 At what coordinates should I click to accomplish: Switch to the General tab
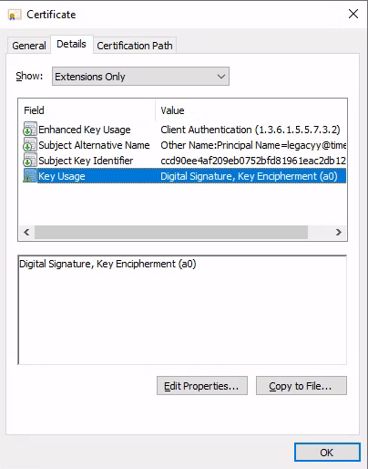(x=29, y=46)
